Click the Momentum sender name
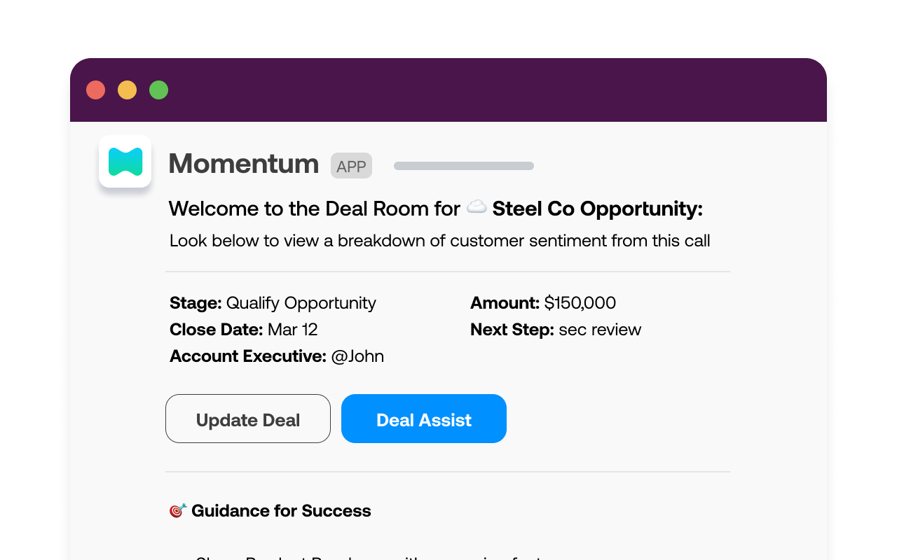This screenshot has height=560, width=897. tap(243, 164)
